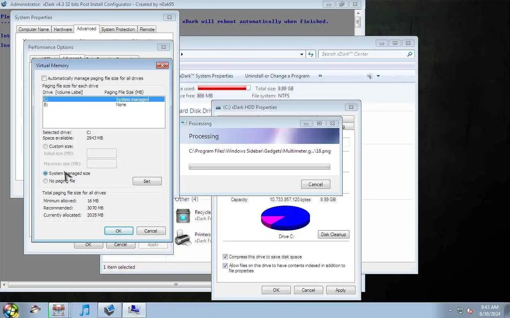
Task: Click OK in HDD Properties
Action: [x=276, y=290]
